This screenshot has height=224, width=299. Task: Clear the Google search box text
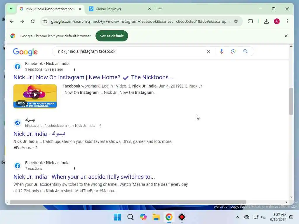tap(208, 51)
